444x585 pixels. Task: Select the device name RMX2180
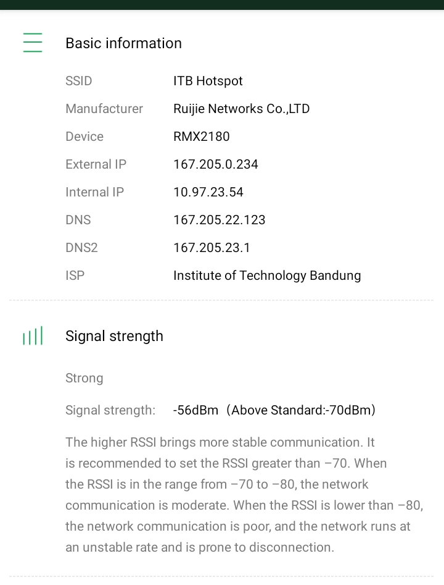point(201,137)
